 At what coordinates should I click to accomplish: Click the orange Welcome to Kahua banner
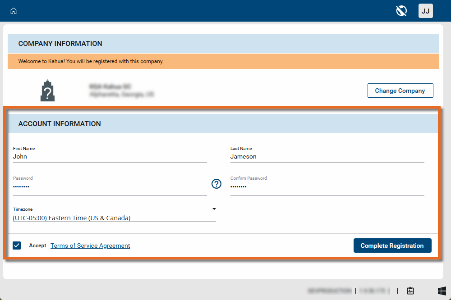(x=223, y=61)
